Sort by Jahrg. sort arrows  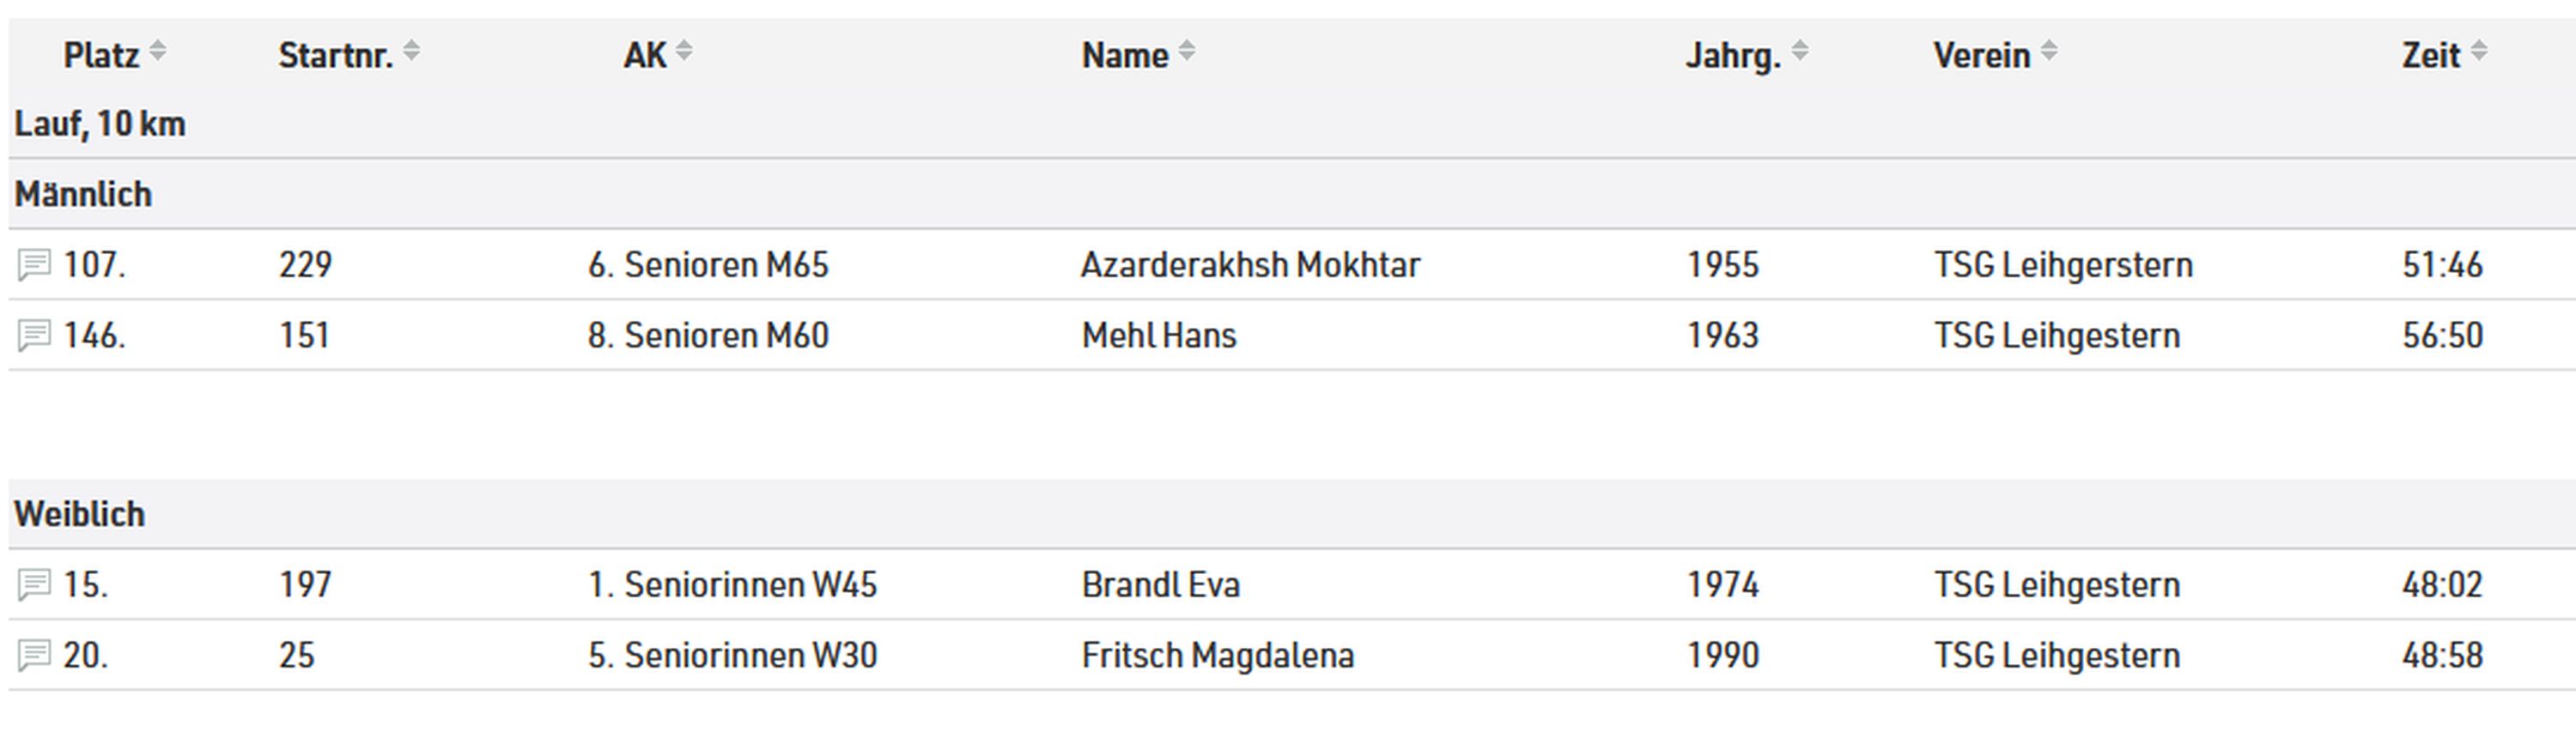1799,51
